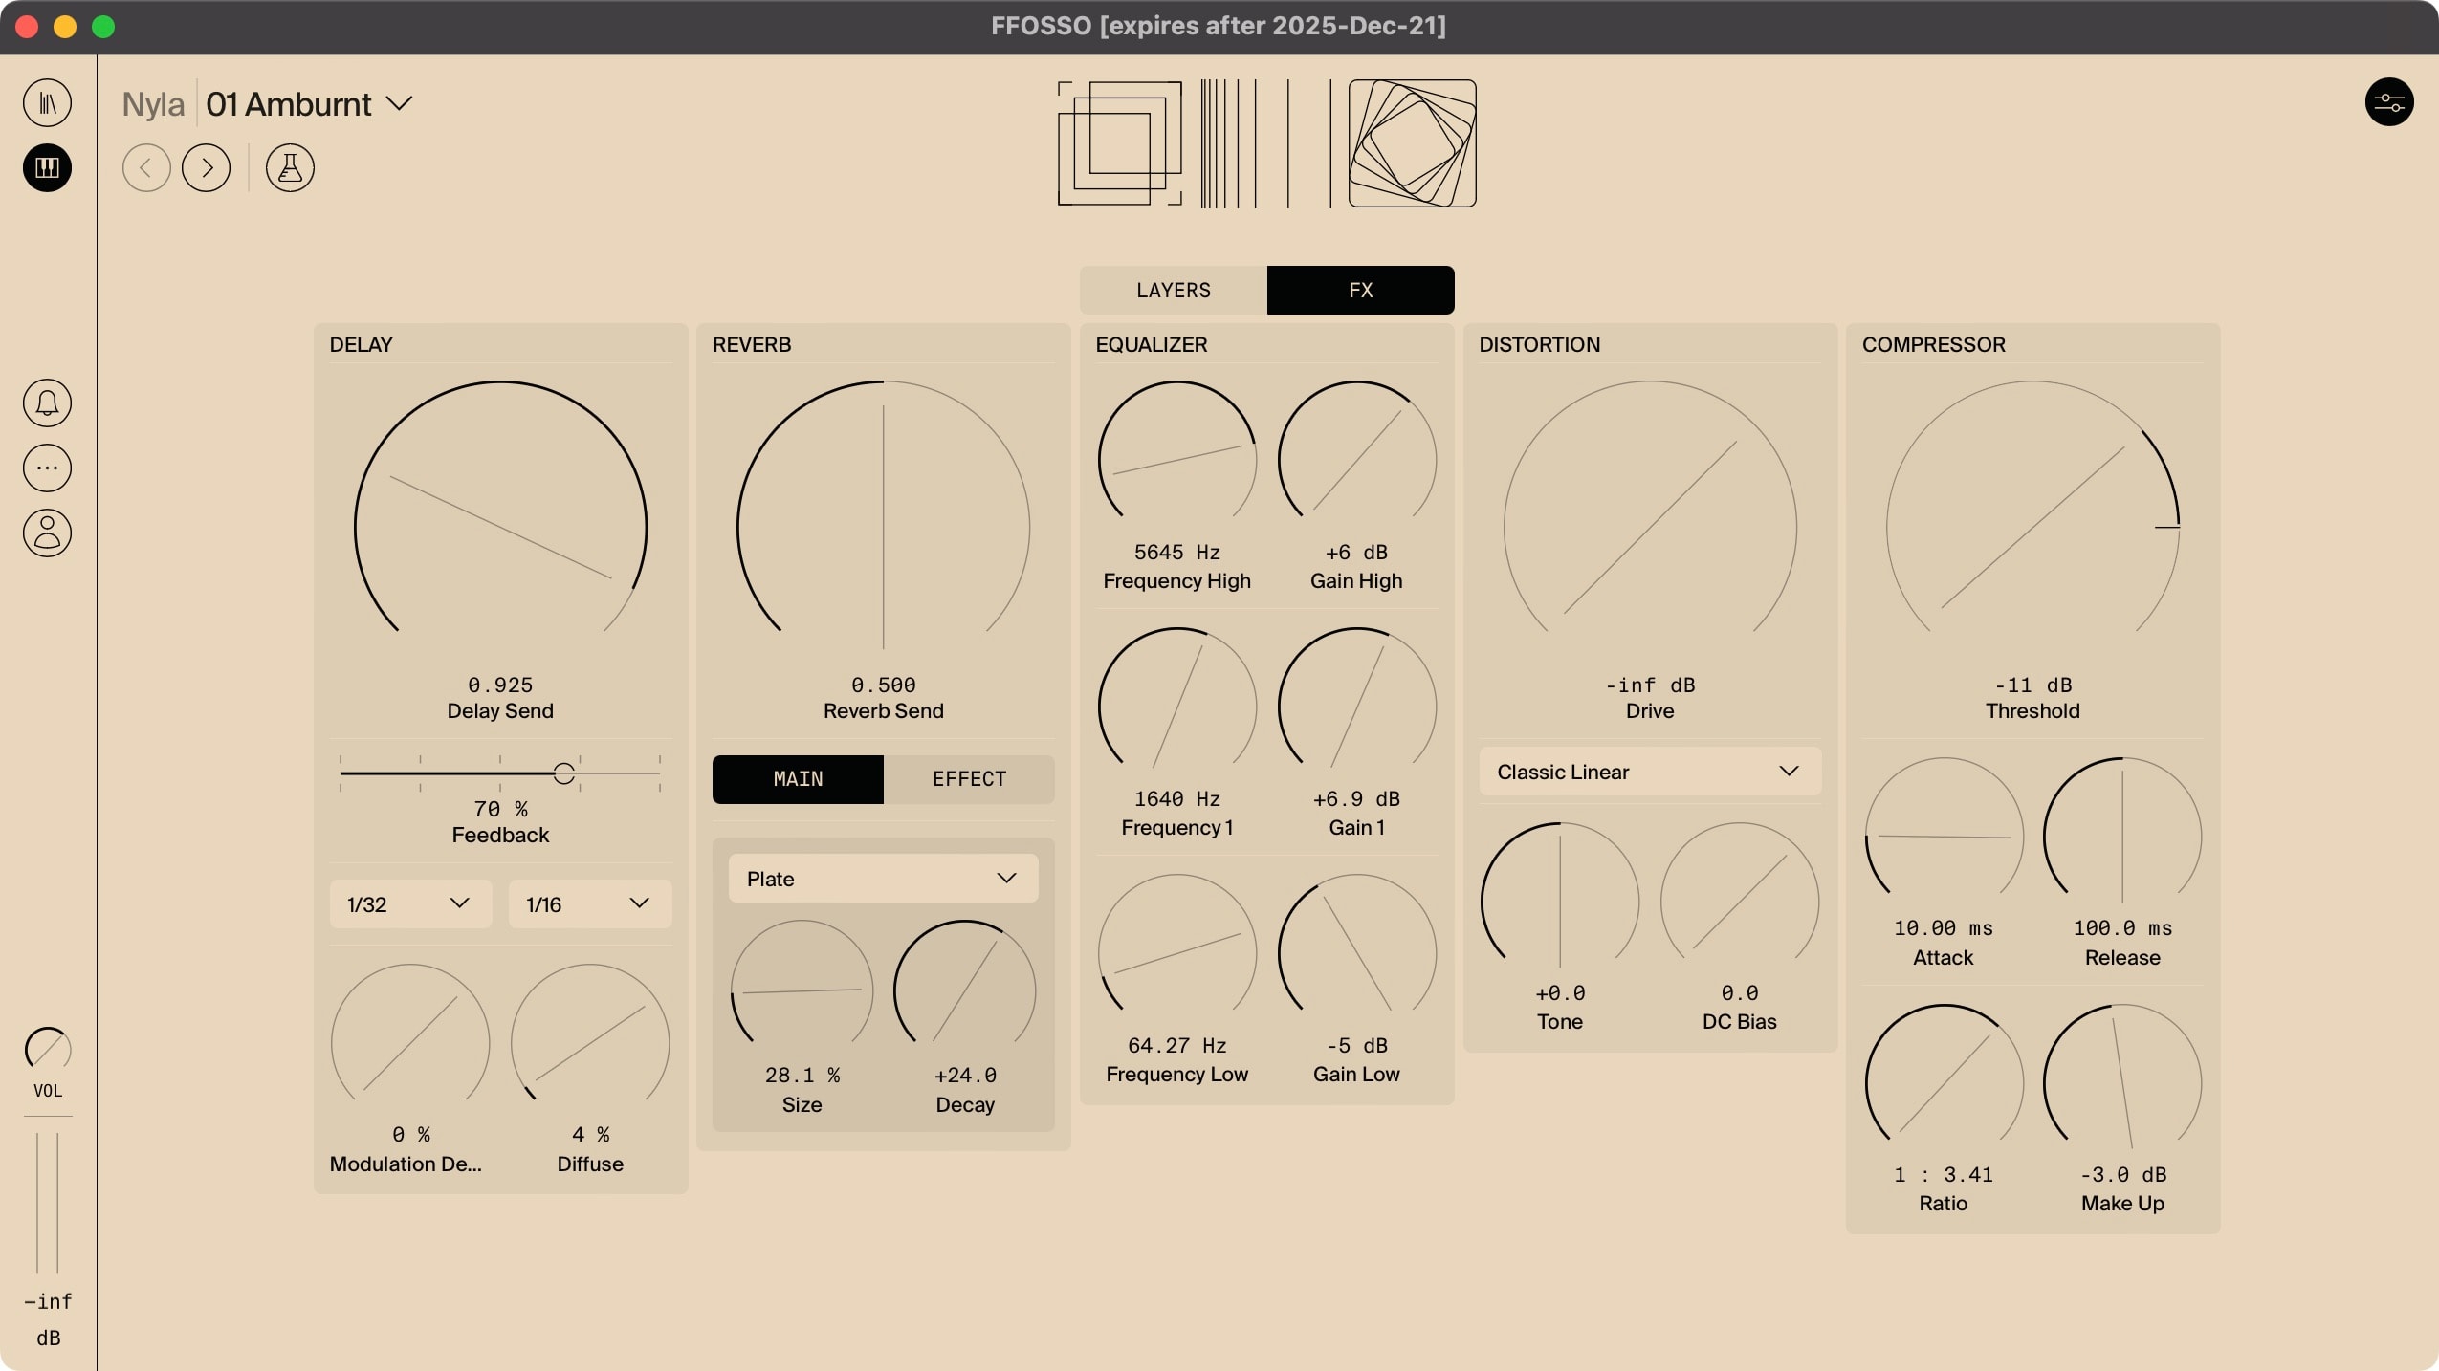
Task: Go to the next preset with the right arrow
Action: (x=207, y=167)
